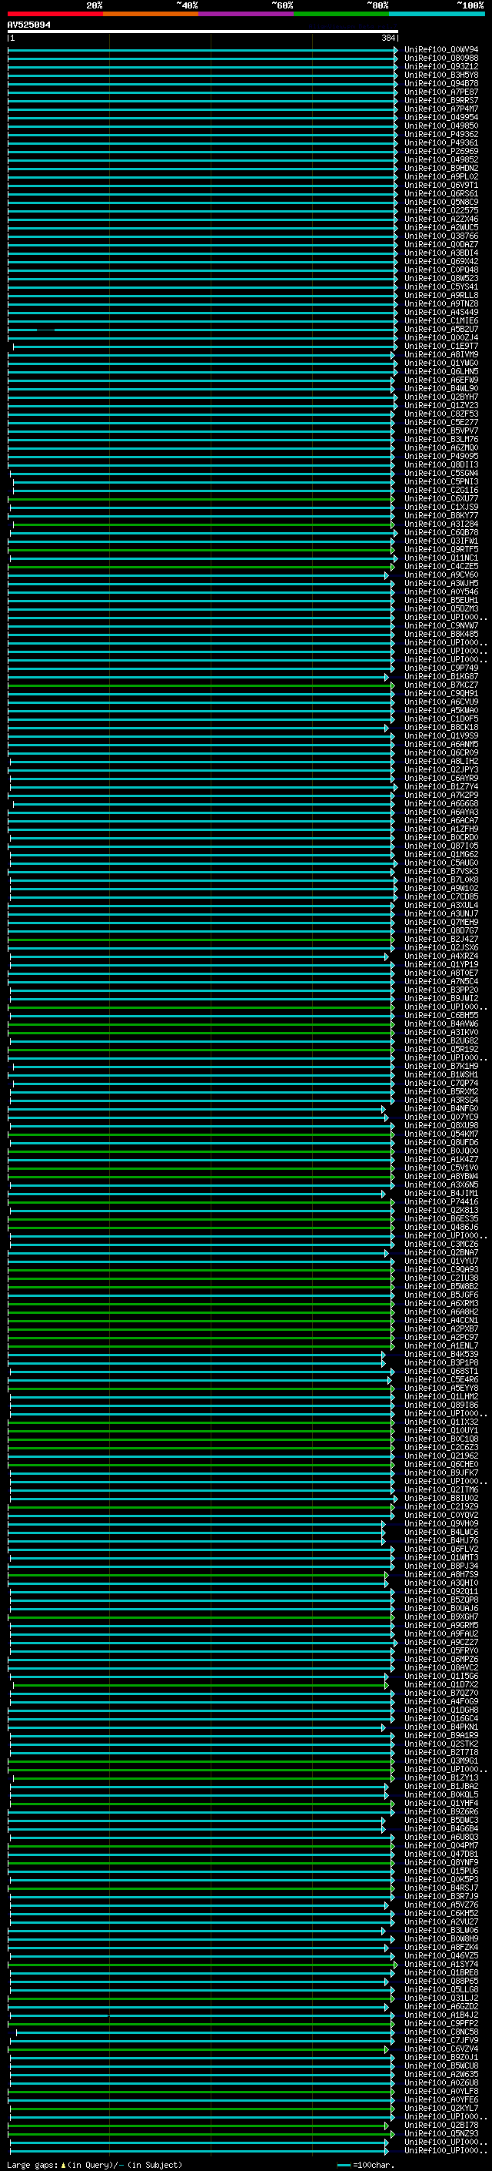
Task: Select hit label UniRef100_B5WCU8
Action: tap(441, 2065)
